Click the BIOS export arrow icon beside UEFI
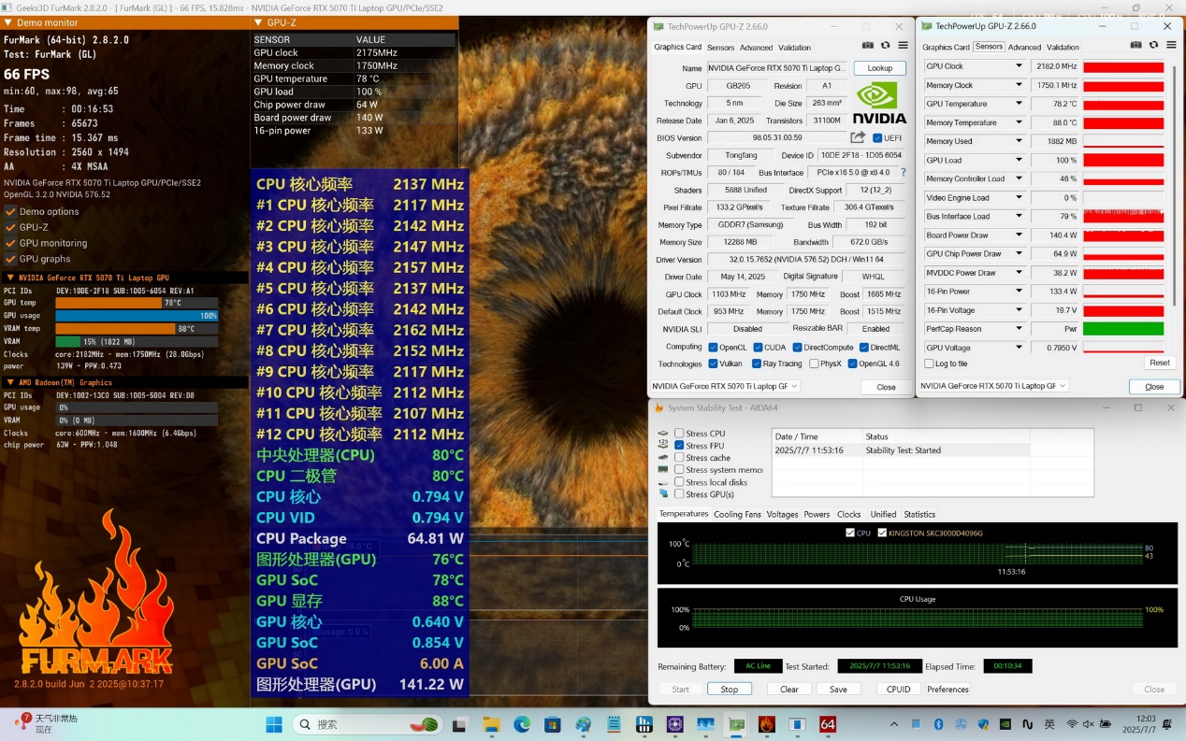This screenshot has width=1186, height=741. (x=857, y=137)
